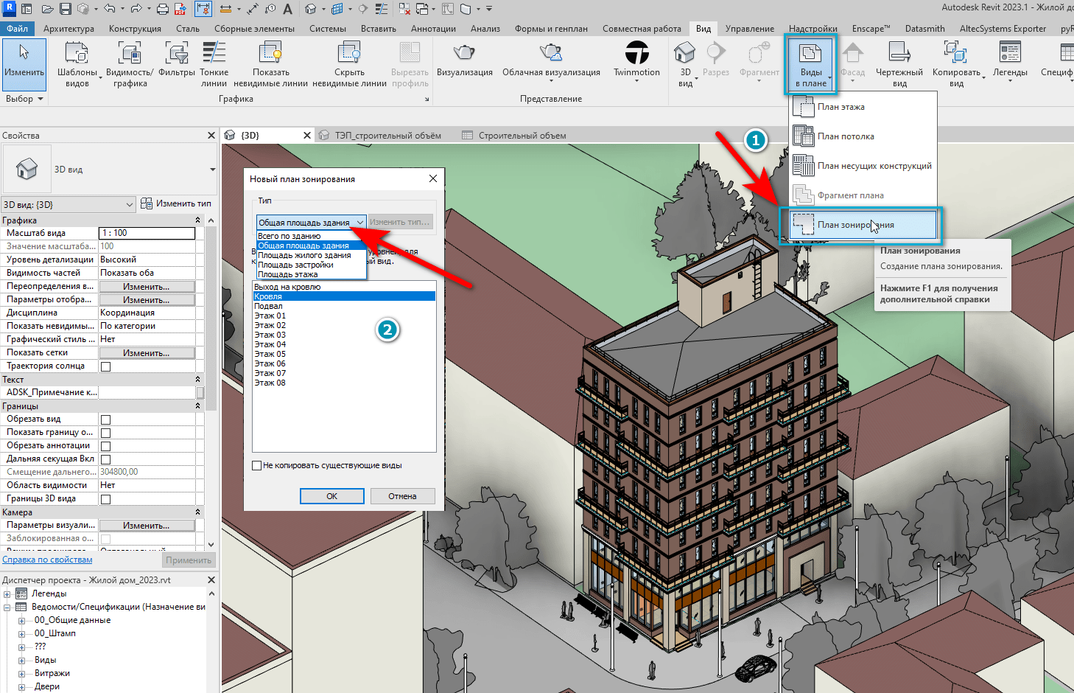Toggle the 'Обрезать вид' checkbox
1074x693 pixels.
pos(105,419)
